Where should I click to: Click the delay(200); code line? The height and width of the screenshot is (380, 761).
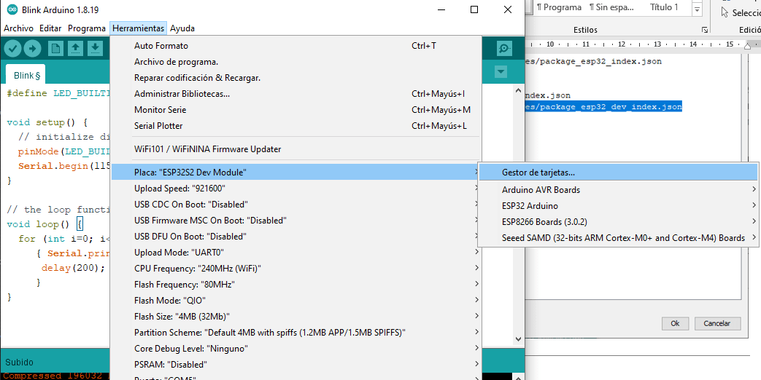73,267
